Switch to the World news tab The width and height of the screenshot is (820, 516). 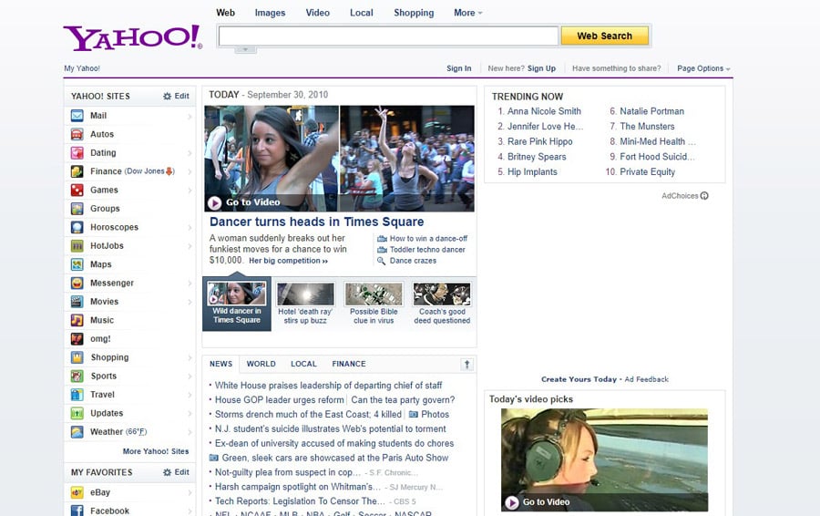pos(261,364)
